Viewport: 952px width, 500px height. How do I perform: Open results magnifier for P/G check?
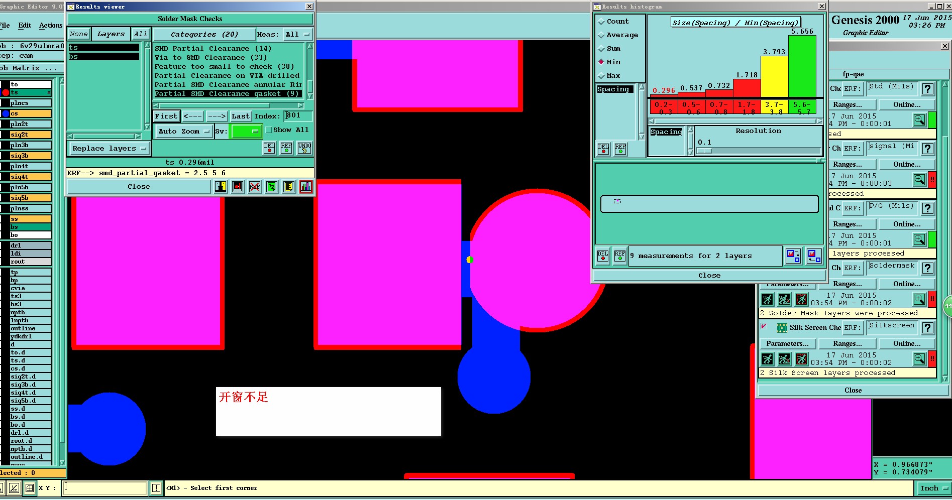point(919,239)
